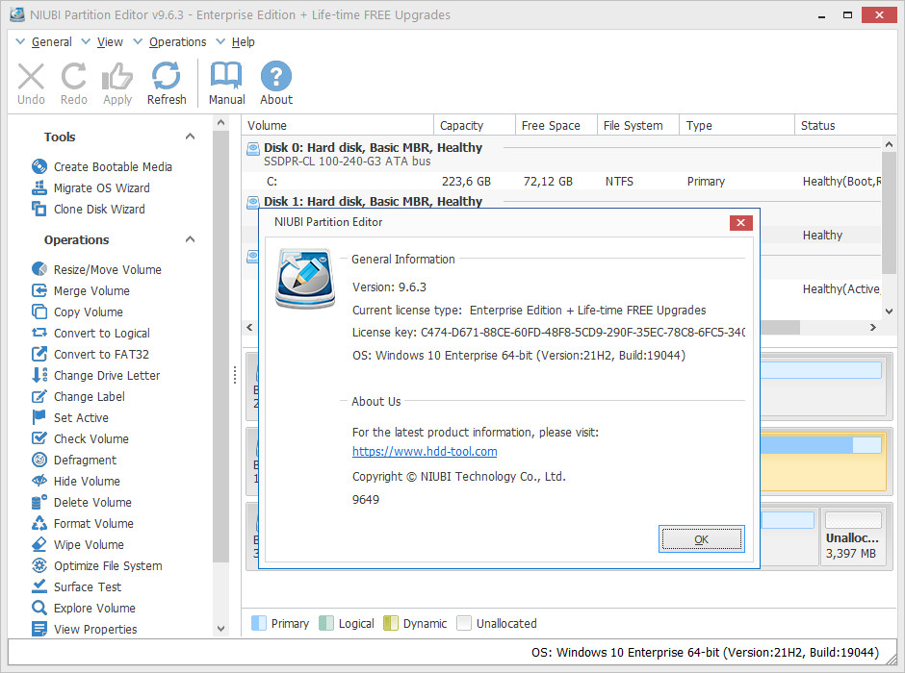Screen dimensions: 905x673
Task: Click the Defragment icon
Action: [39, 460]
